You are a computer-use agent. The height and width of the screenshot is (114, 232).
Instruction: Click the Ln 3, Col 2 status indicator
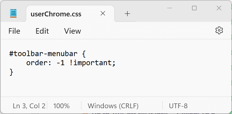[x=29, y=106]
